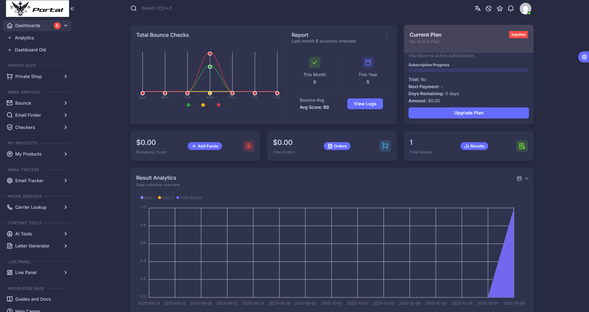This screenshot has width=589, height=312.
Task: Open favorites via the star icon
Action: tap(500, 8)
